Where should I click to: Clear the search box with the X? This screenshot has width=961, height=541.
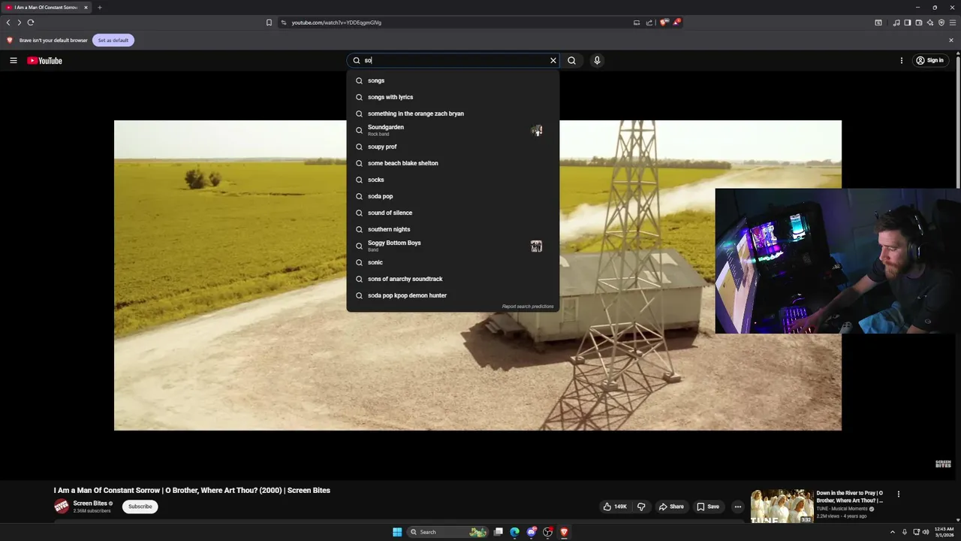coord(553,60)
